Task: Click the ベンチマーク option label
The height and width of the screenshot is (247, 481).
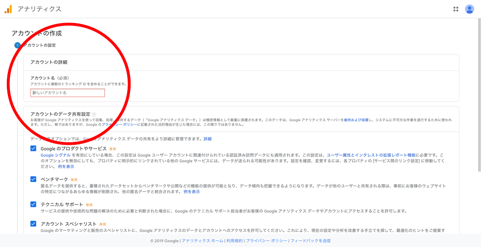Action: (x=54, y=179)
